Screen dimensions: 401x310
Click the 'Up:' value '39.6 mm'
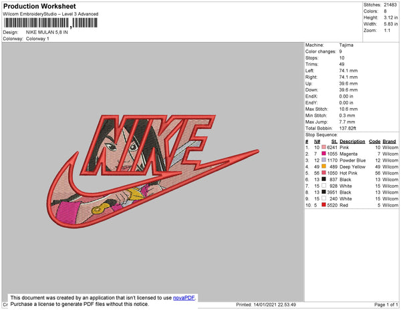(348, 84)
